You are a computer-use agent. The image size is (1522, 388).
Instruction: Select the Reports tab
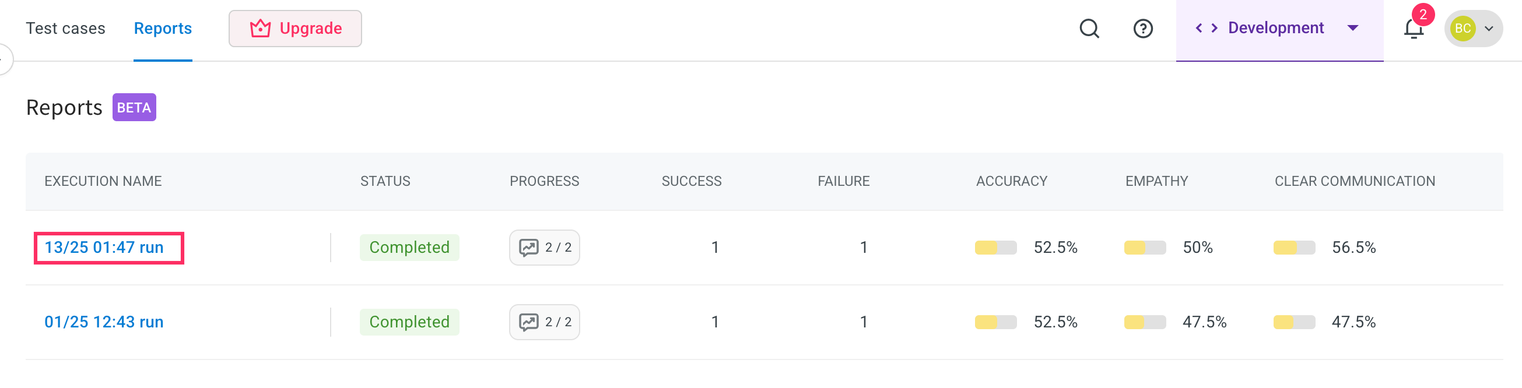point(163,29)
